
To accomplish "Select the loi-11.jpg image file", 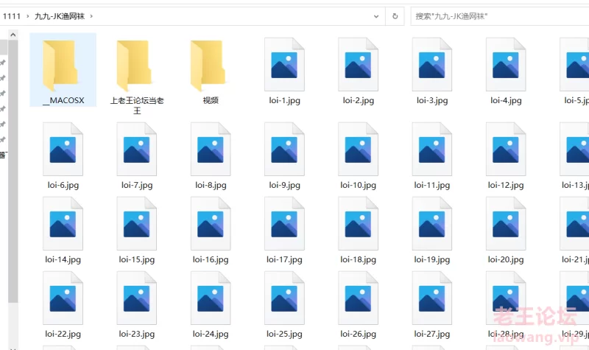I will pyautogui.click(x=432, y=155).
